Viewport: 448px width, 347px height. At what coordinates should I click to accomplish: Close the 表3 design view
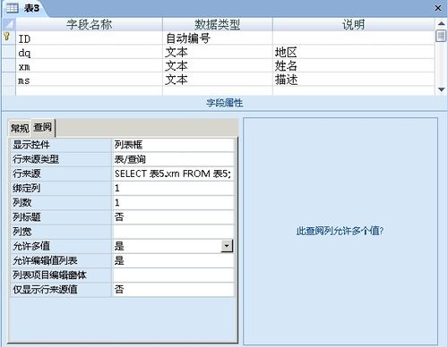pyautogui.click(x=438, y=8)
